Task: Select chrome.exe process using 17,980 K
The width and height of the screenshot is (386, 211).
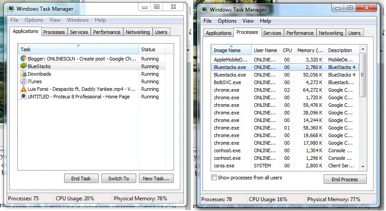Action: pyautogui.click(x=285, y=143)
